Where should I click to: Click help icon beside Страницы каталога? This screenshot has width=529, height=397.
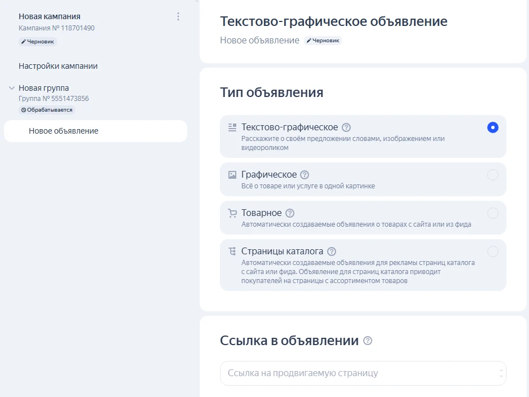332,252
